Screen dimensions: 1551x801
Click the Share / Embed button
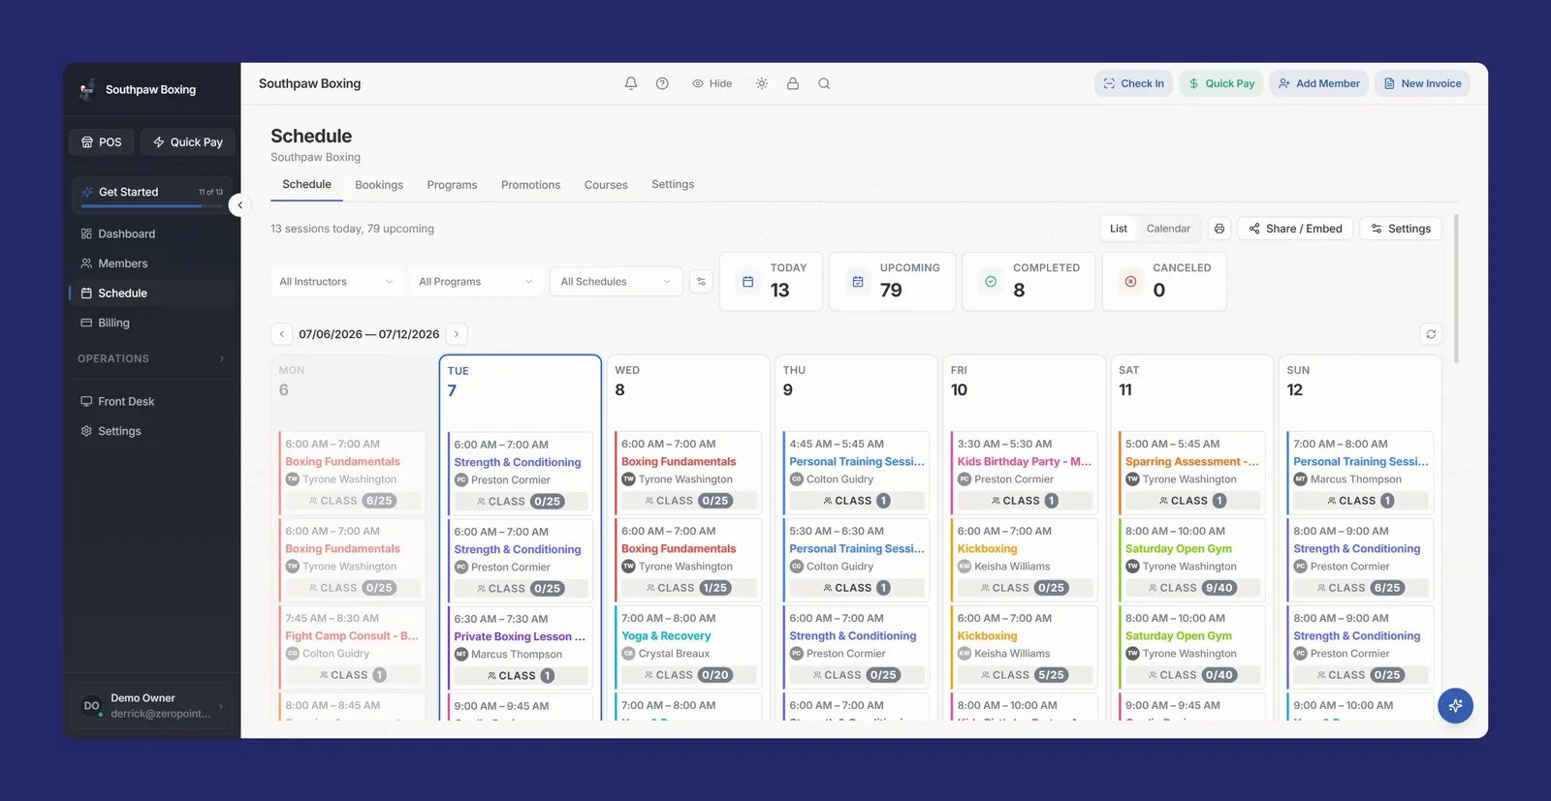pos(1295,229)
